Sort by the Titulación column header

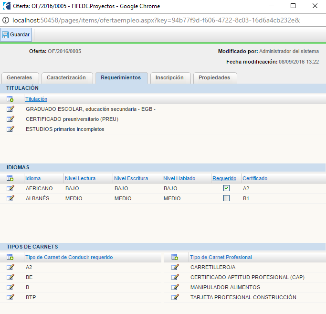(x=36, y=99)
